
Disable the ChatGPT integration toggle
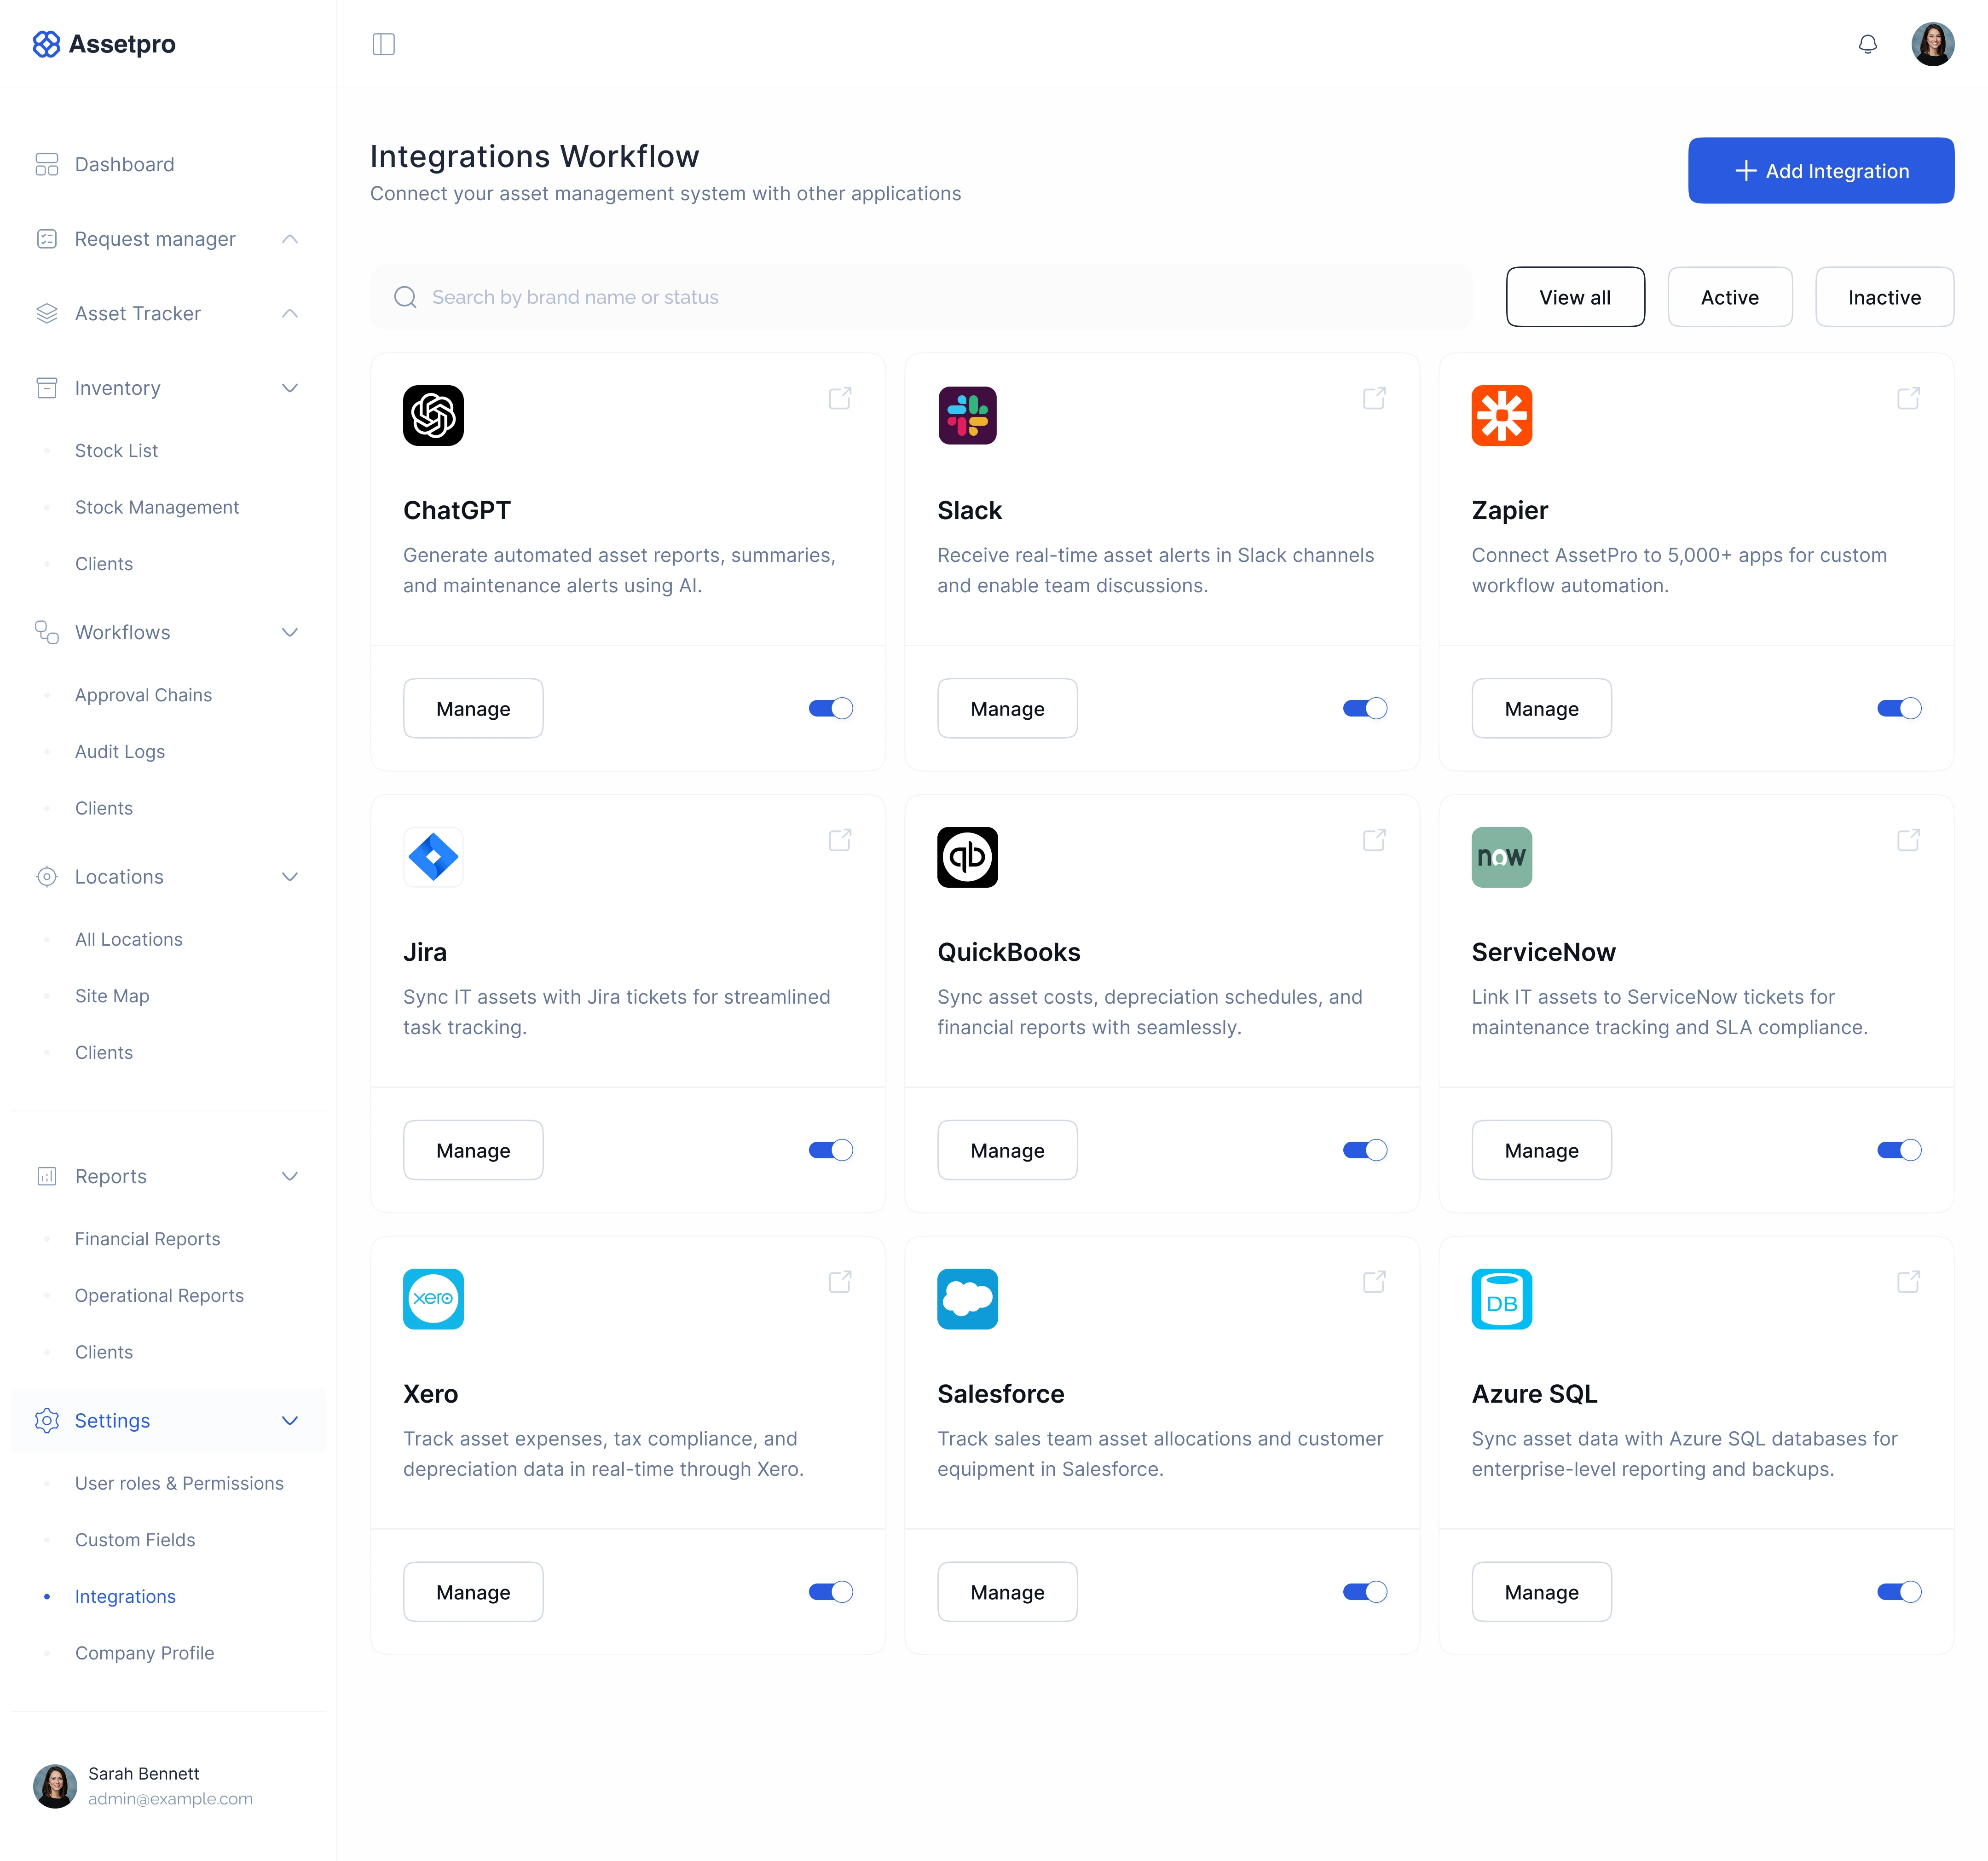point(830,708)
